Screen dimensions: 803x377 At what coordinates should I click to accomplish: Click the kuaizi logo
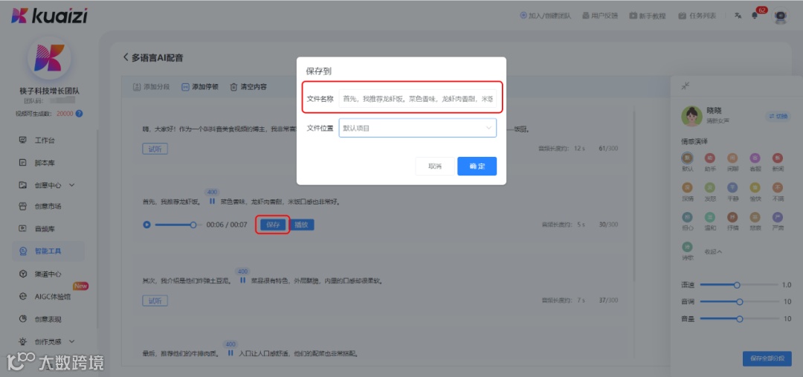(50, 16)
